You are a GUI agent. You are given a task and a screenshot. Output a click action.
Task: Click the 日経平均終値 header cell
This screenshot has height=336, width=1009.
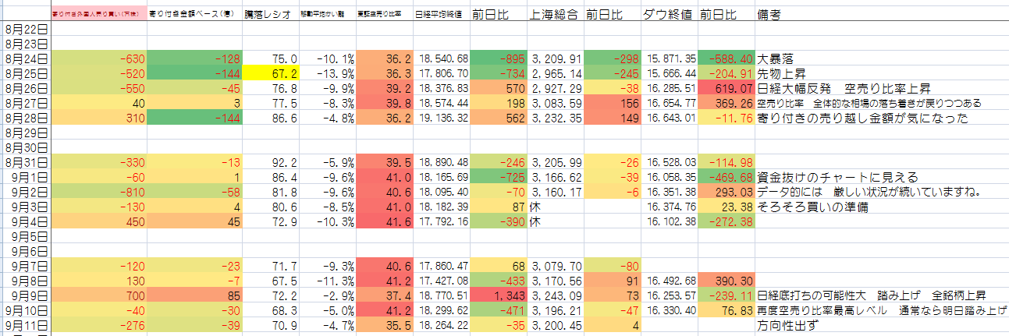441,14
